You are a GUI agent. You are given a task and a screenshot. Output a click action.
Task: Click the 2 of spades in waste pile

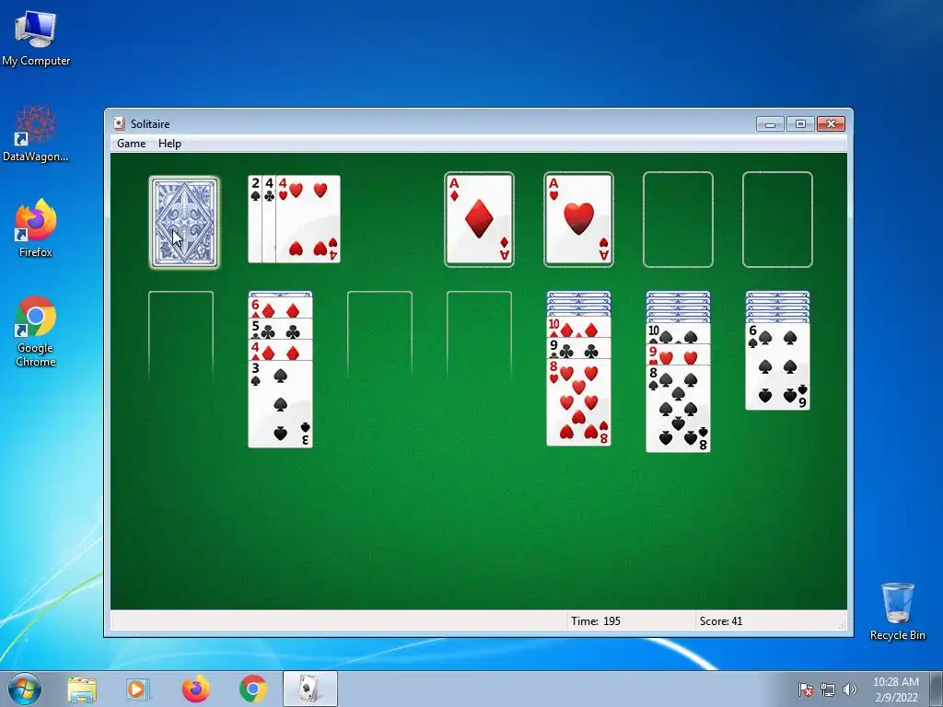click(255, 219)
